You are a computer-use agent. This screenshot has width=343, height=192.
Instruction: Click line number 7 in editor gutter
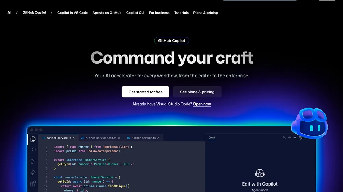pyautogui.click(x=47, y=173)
